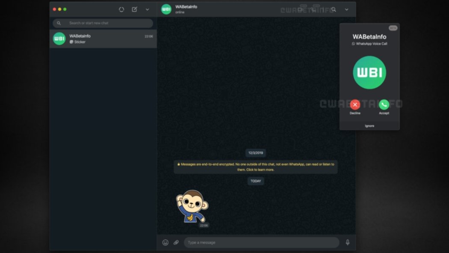Click the status updates circle icon
Viewport: 449px width, 253px height.
point(121,9)
